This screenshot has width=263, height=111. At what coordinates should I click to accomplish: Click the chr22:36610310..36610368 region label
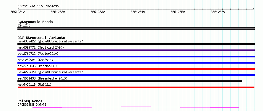(39, 6)
